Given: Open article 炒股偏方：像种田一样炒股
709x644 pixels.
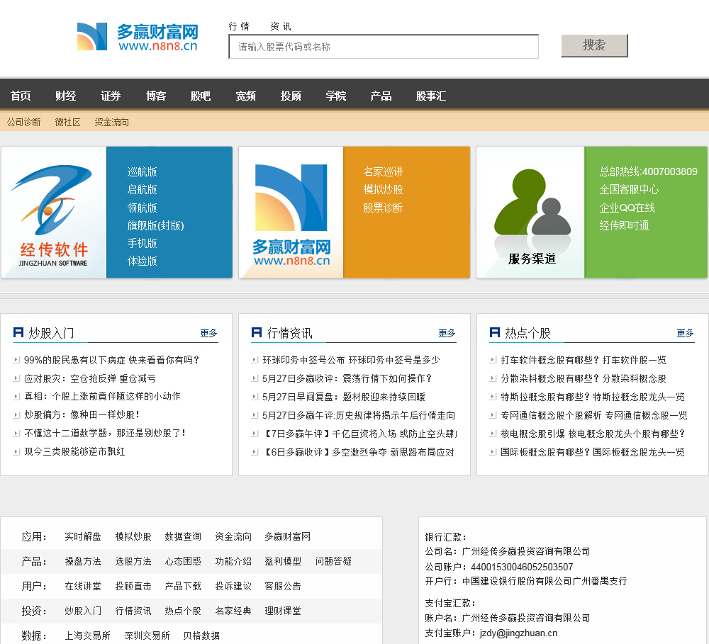Looking at the screenshot, I should click(x=82, y=414).
